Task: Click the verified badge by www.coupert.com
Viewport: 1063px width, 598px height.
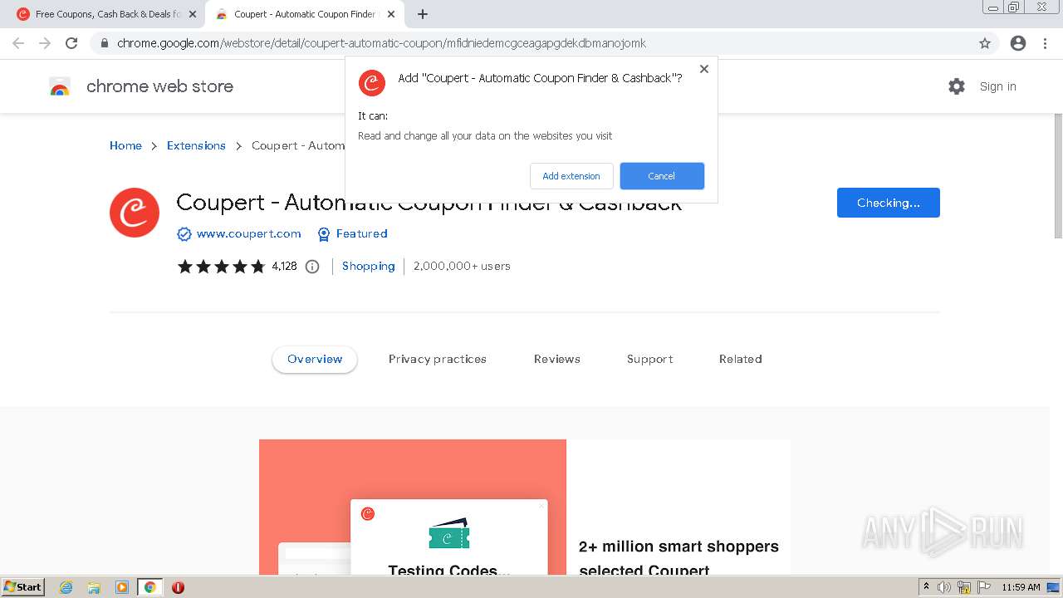Action: click(184, 234)
